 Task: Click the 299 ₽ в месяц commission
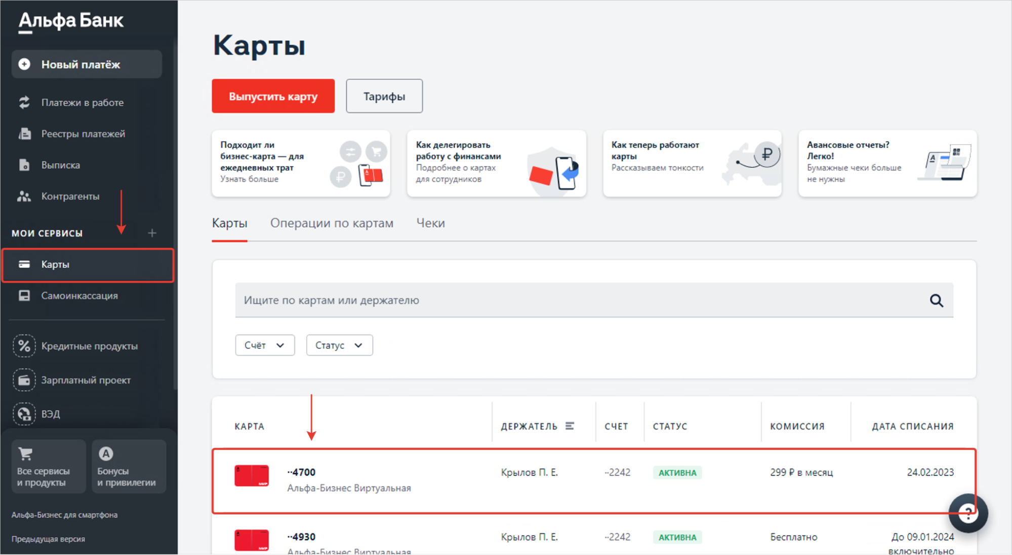coord(801,473)
